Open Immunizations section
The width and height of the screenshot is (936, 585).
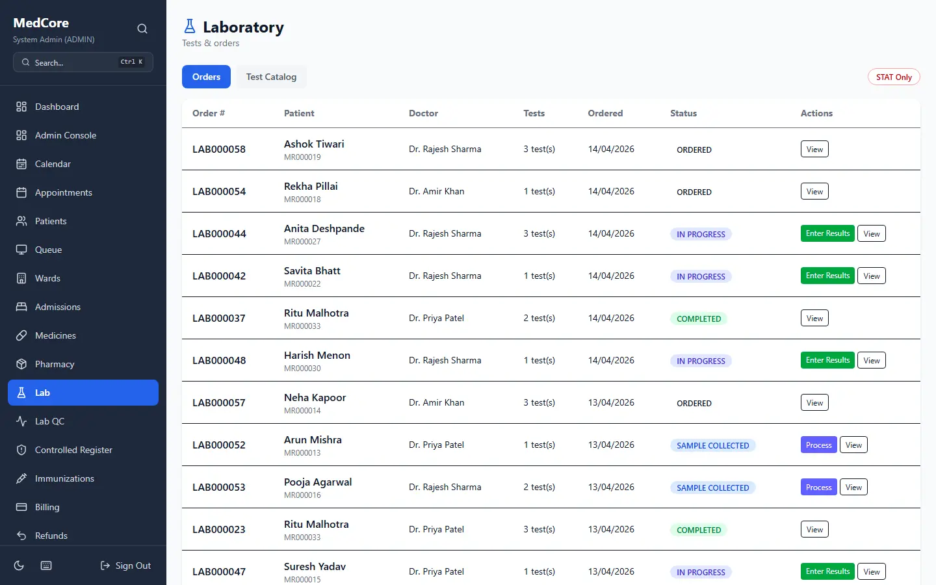[x=83, y=478]
